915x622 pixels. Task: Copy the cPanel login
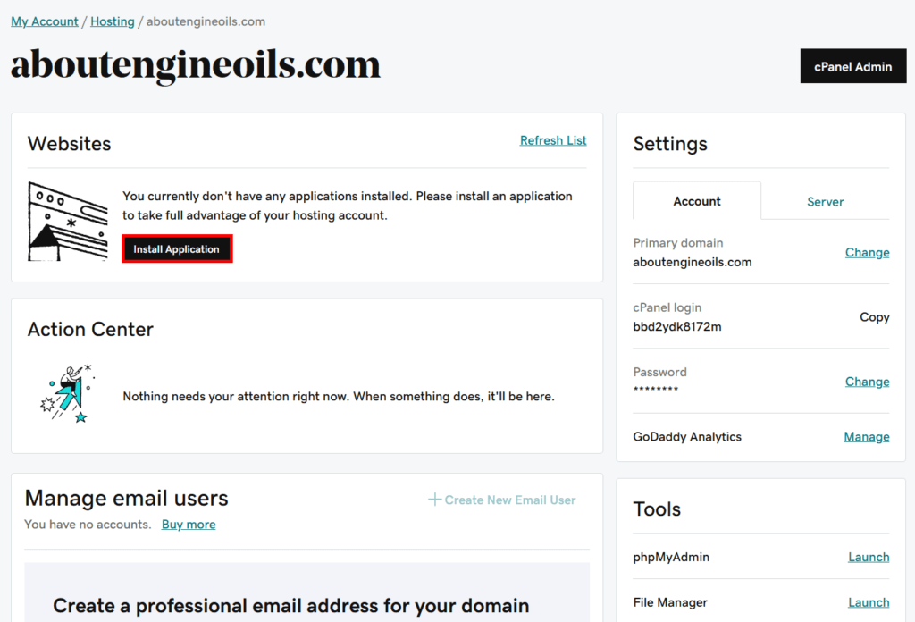tap(874, 317)
